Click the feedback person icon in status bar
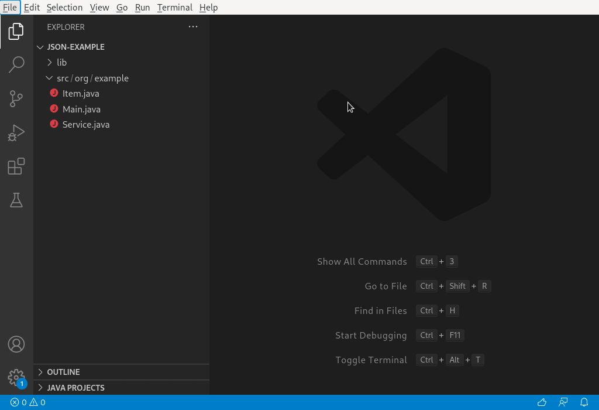 563,402
